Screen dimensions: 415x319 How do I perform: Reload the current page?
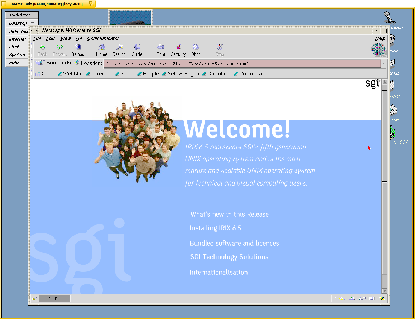[x=78, y=50]
